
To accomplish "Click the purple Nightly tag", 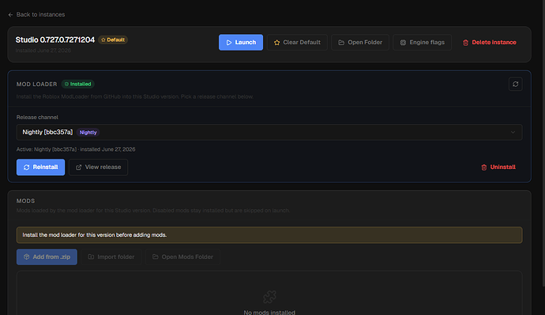I will pyautogui.click(x=88, y=133).
